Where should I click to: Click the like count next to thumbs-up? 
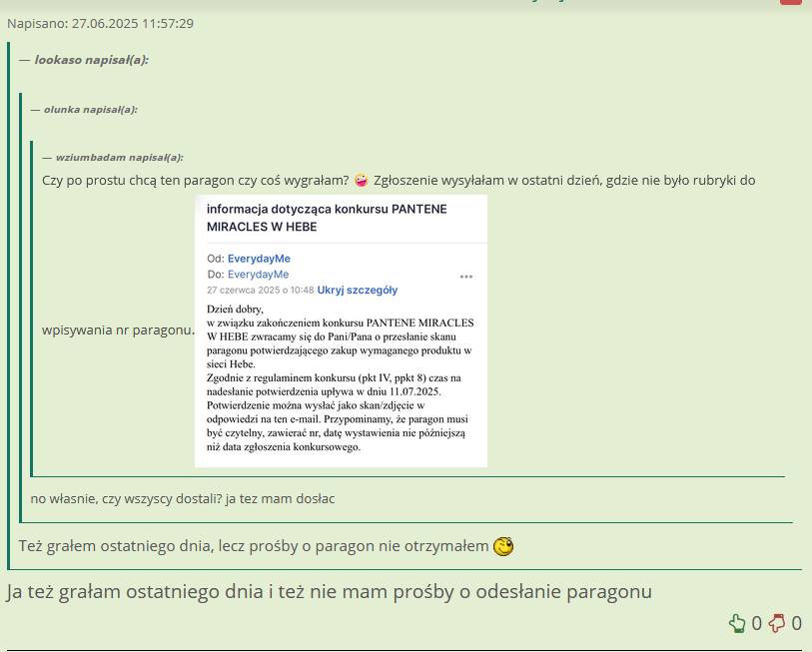756,624
